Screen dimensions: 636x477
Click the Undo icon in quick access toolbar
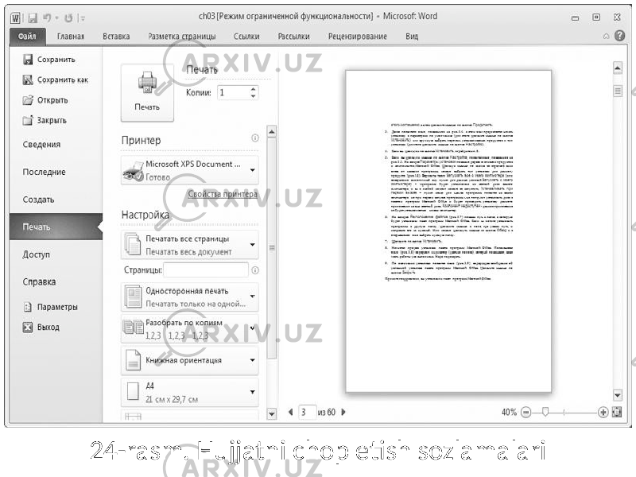[48, 17]
